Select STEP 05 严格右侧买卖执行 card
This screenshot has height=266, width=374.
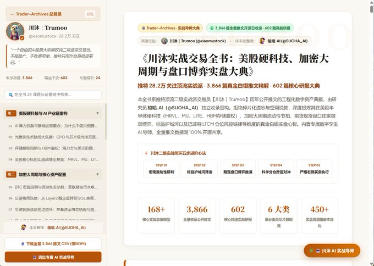(315, 169)
